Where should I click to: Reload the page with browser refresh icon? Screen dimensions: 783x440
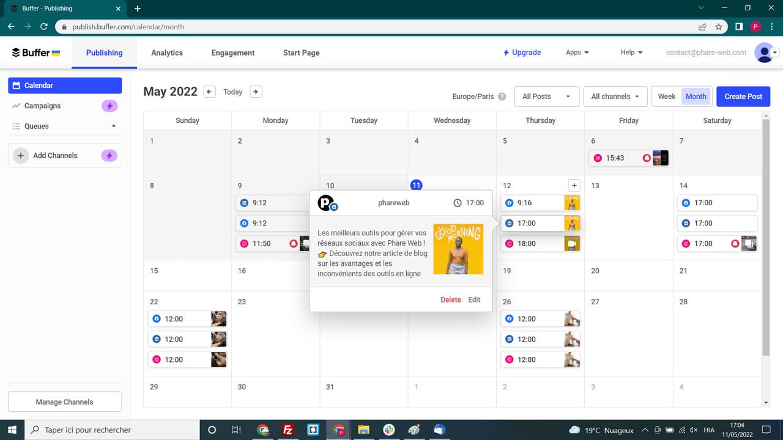click(43, 27)
